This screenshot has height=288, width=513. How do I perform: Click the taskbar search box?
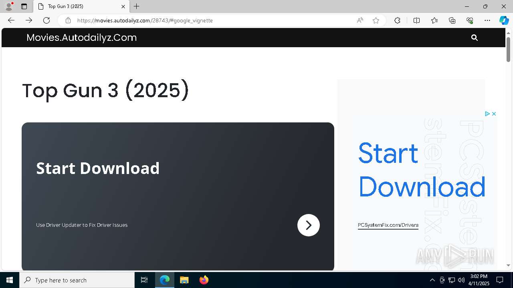(77, 280)
